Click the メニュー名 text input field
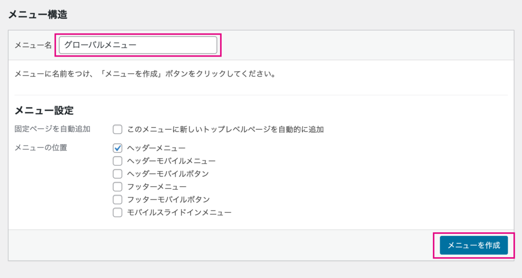The image size is (522, 278). [x=138, y=45]
